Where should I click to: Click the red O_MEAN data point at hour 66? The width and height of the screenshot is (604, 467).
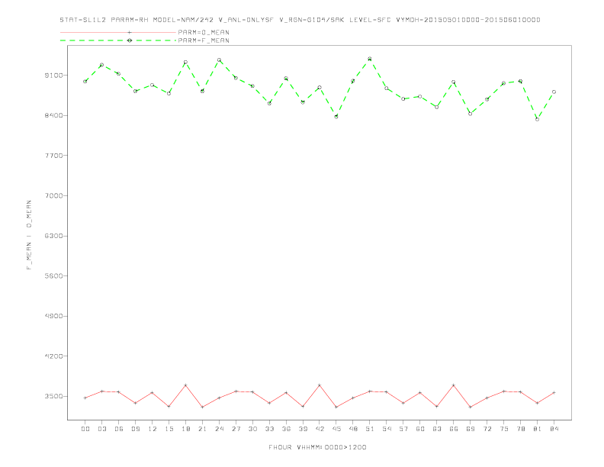coord(454,385)
